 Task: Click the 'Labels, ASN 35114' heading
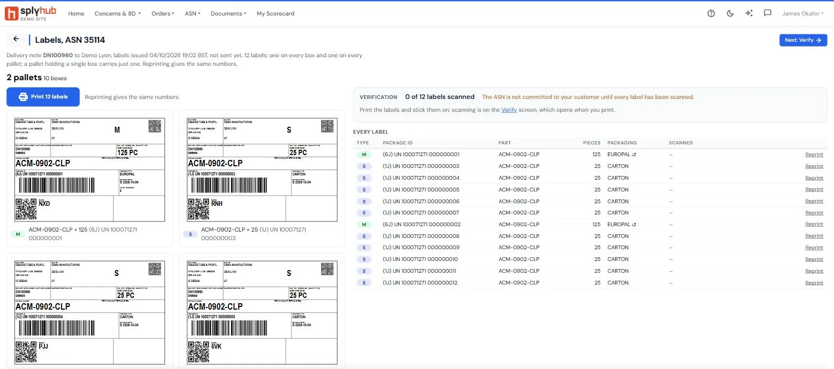tap(70, 40)
